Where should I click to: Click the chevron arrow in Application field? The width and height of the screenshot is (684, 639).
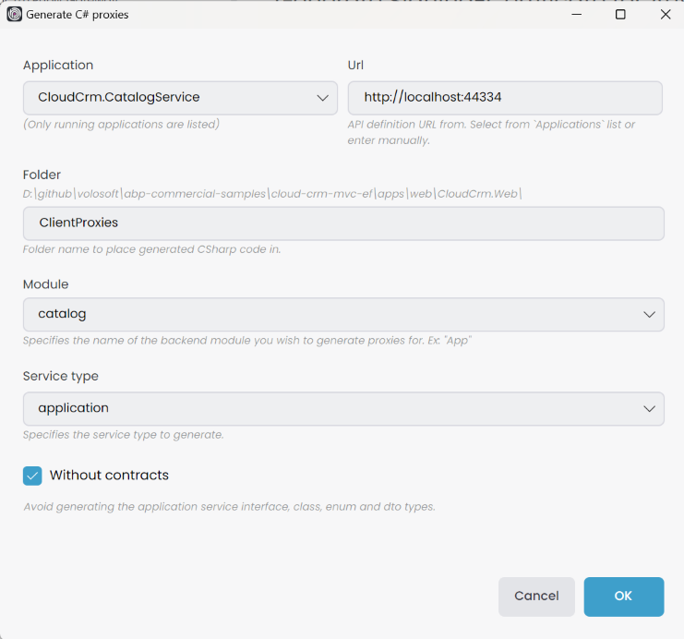322,98
